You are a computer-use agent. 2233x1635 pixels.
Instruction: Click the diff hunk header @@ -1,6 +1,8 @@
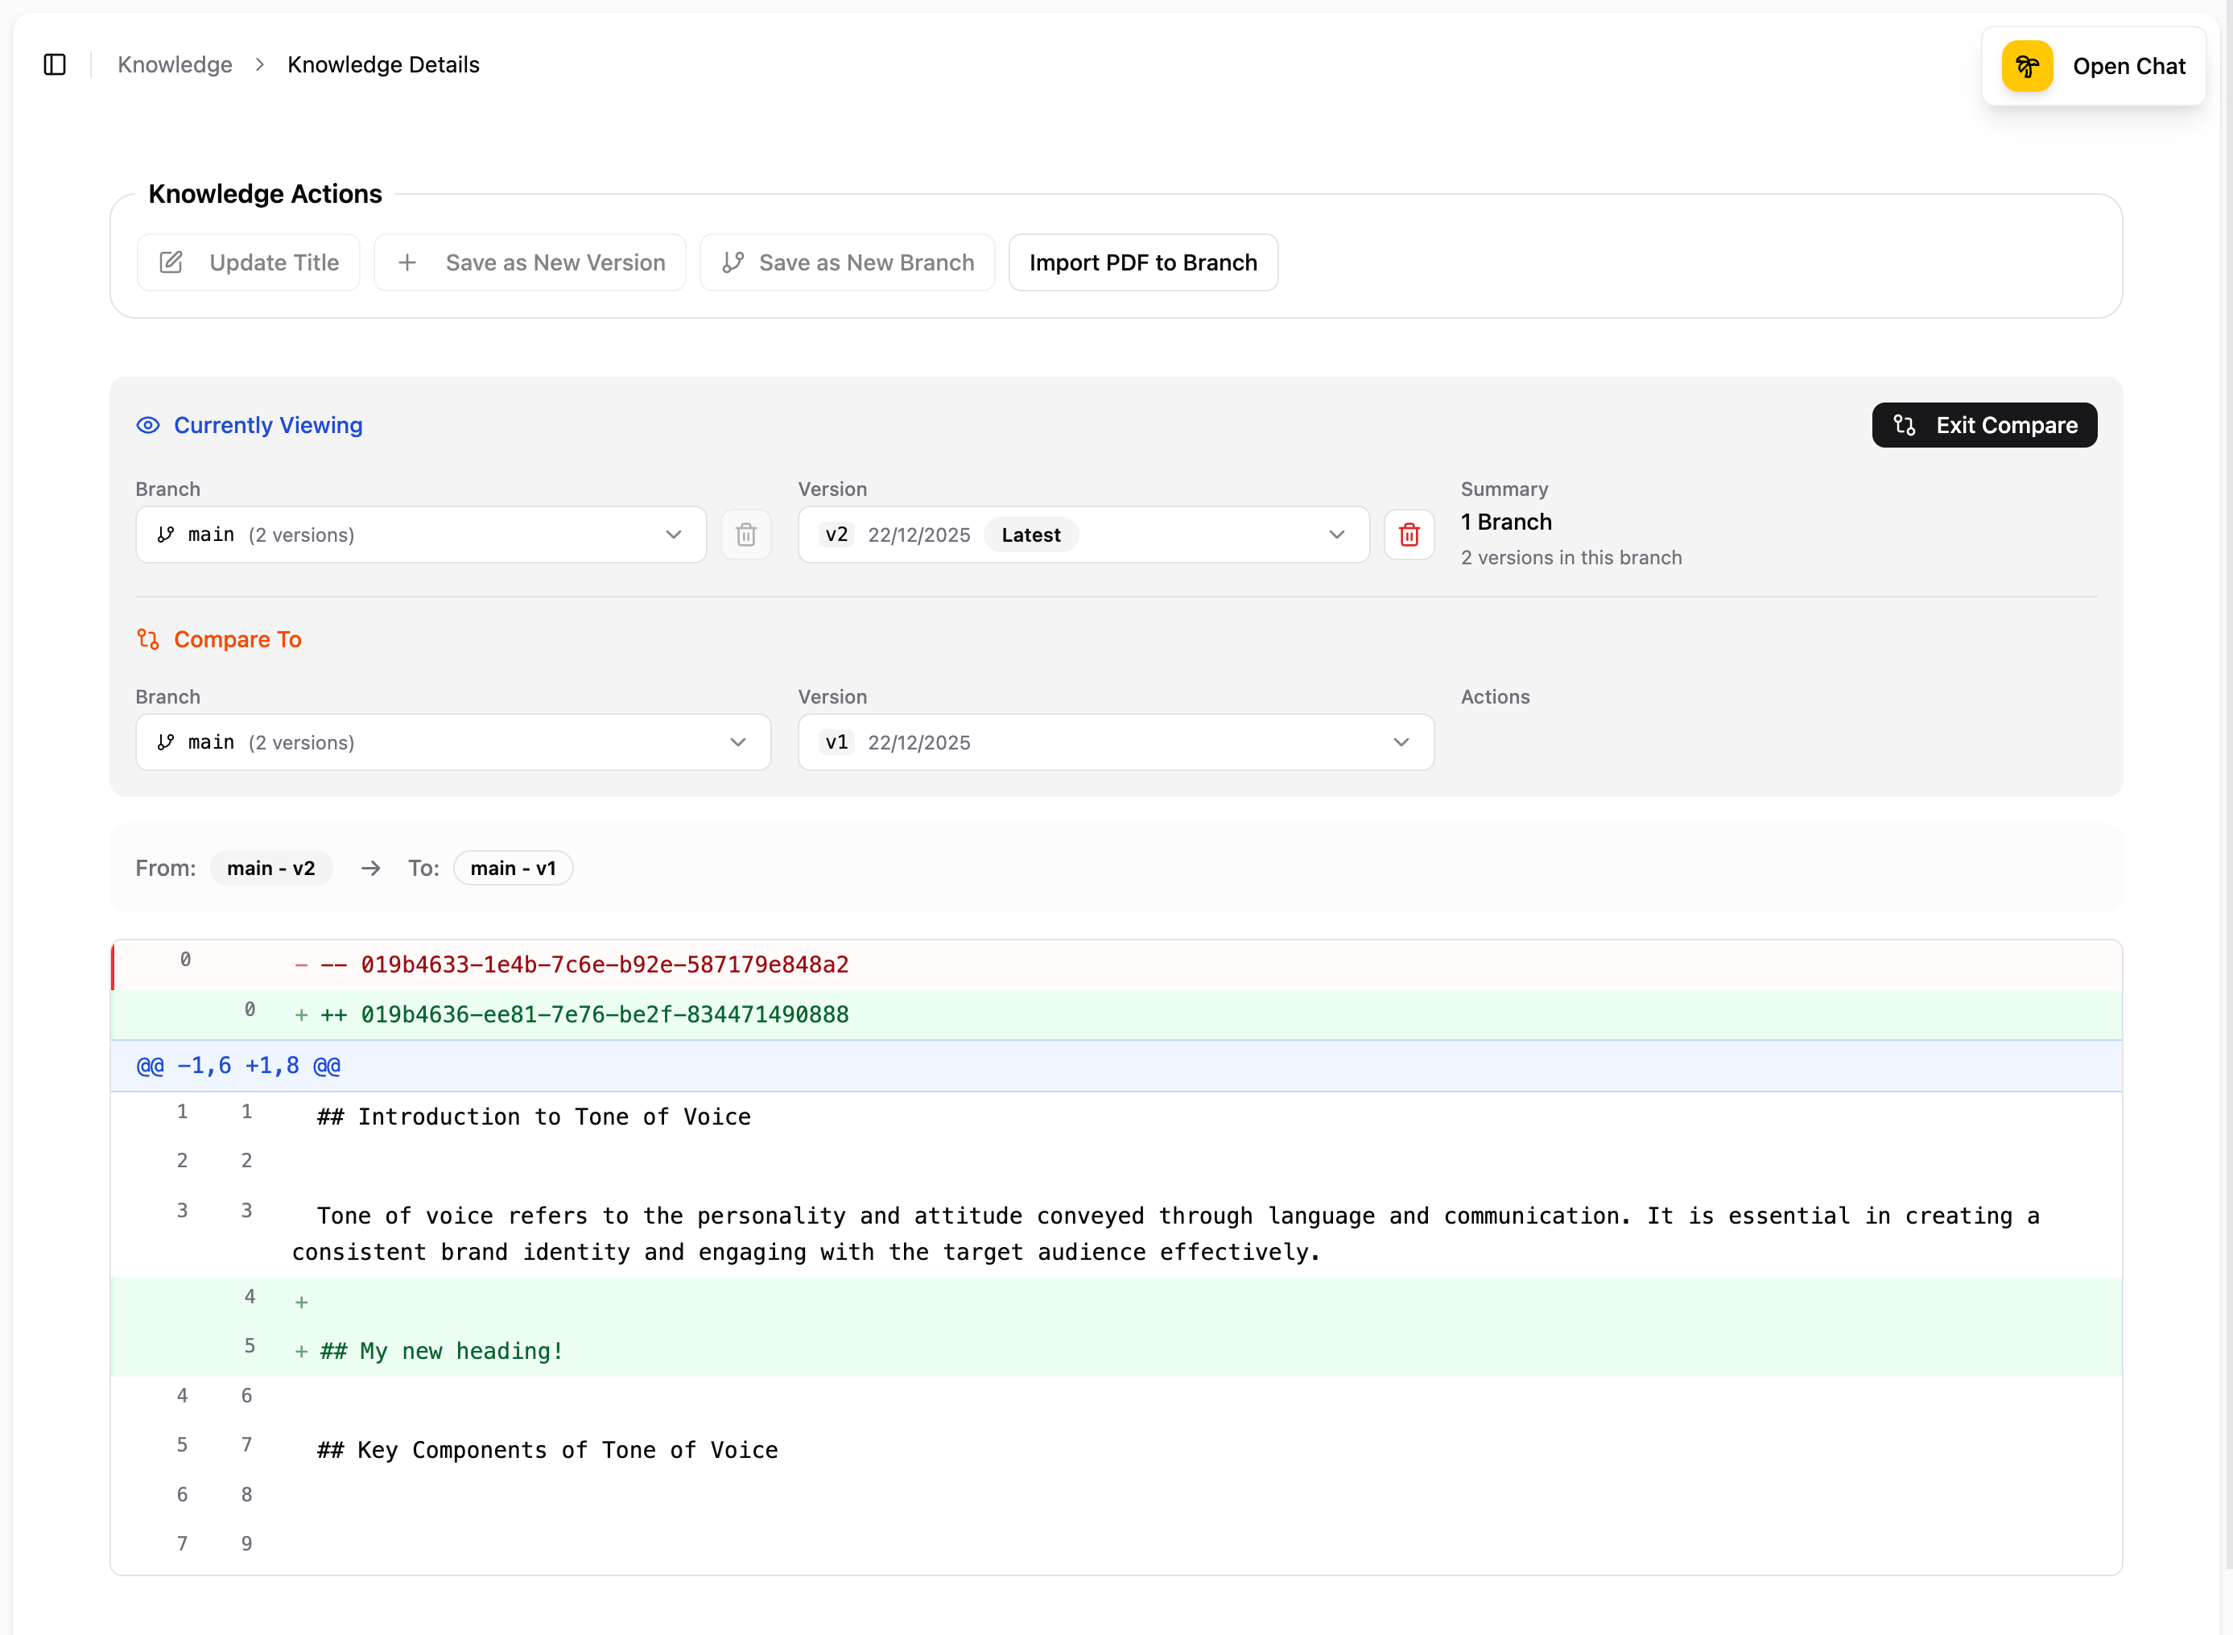[238, 1066]
